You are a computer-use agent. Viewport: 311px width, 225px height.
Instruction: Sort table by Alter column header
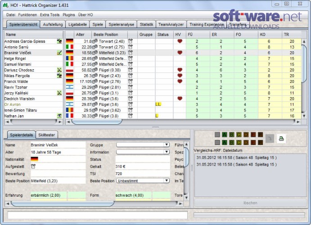click(83, 35)
